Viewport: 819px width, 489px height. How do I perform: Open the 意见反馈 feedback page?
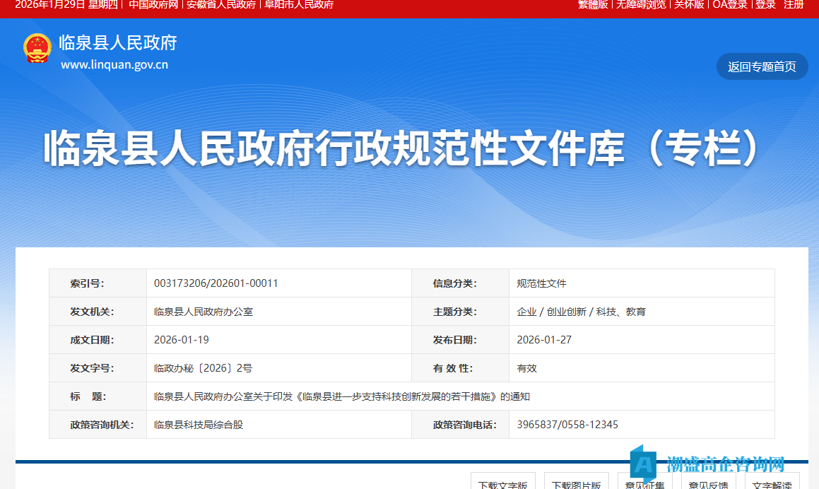(x=707, y=485)
